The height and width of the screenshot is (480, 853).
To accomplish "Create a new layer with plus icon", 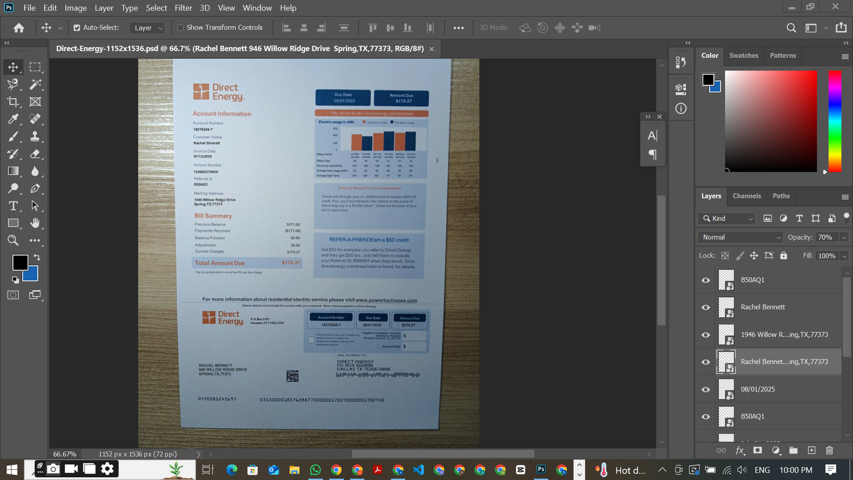I will (x=811, y=451).
